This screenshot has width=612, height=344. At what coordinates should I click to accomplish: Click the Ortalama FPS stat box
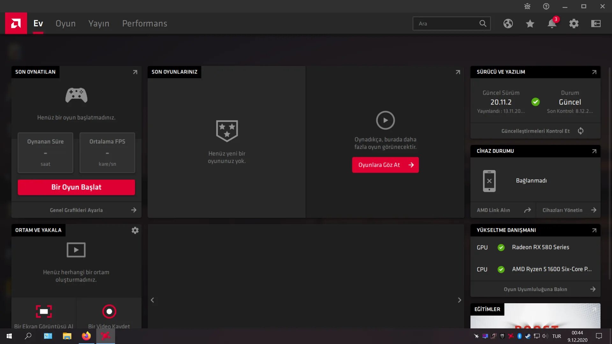[107, 153]
